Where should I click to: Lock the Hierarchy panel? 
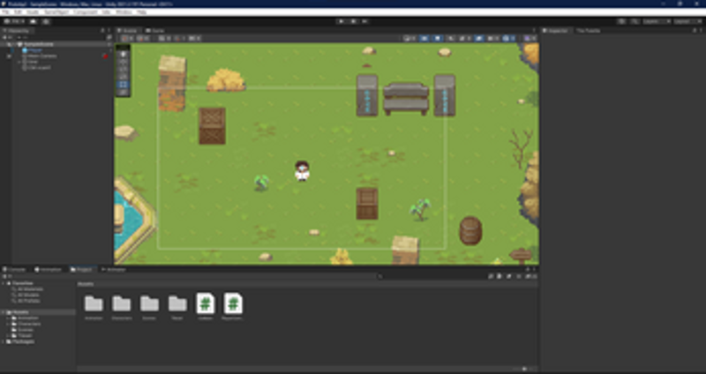click(x=102, y=31)
